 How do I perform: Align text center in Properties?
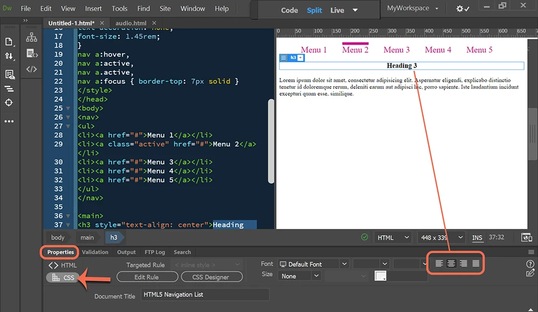(451, 264)
